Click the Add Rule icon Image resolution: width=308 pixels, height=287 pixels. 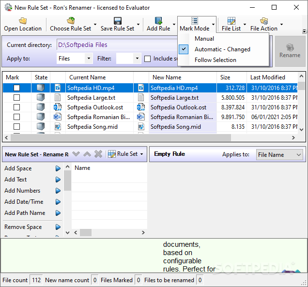[x=158, y=21]
